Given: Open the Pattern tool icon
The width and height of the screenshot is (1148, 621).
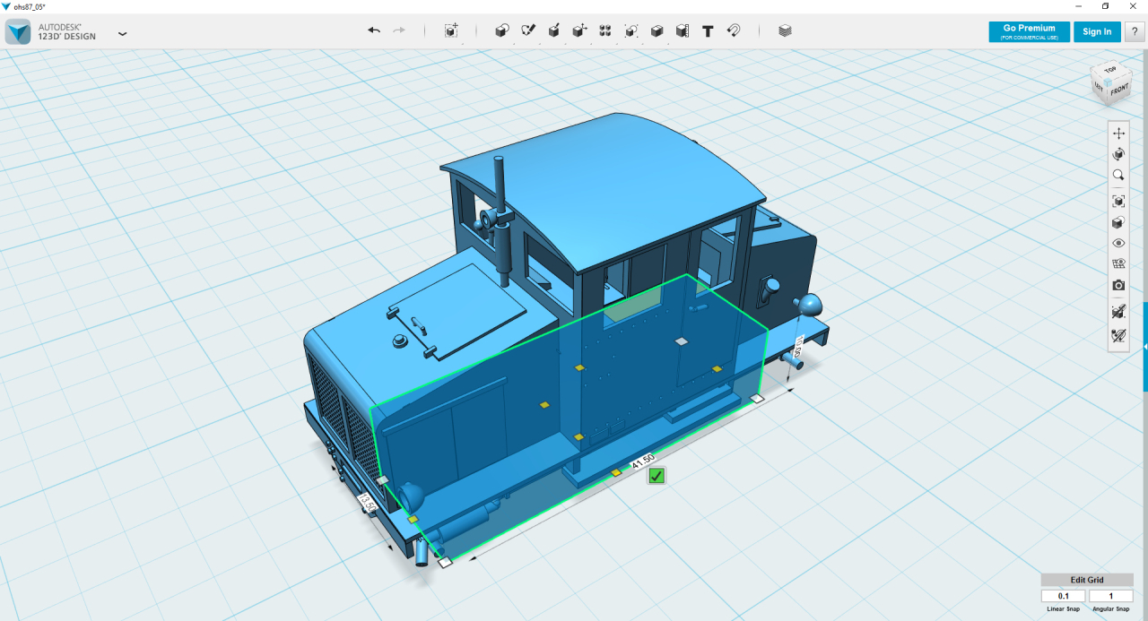Looking at the screenshot, I should click(605, 30).
